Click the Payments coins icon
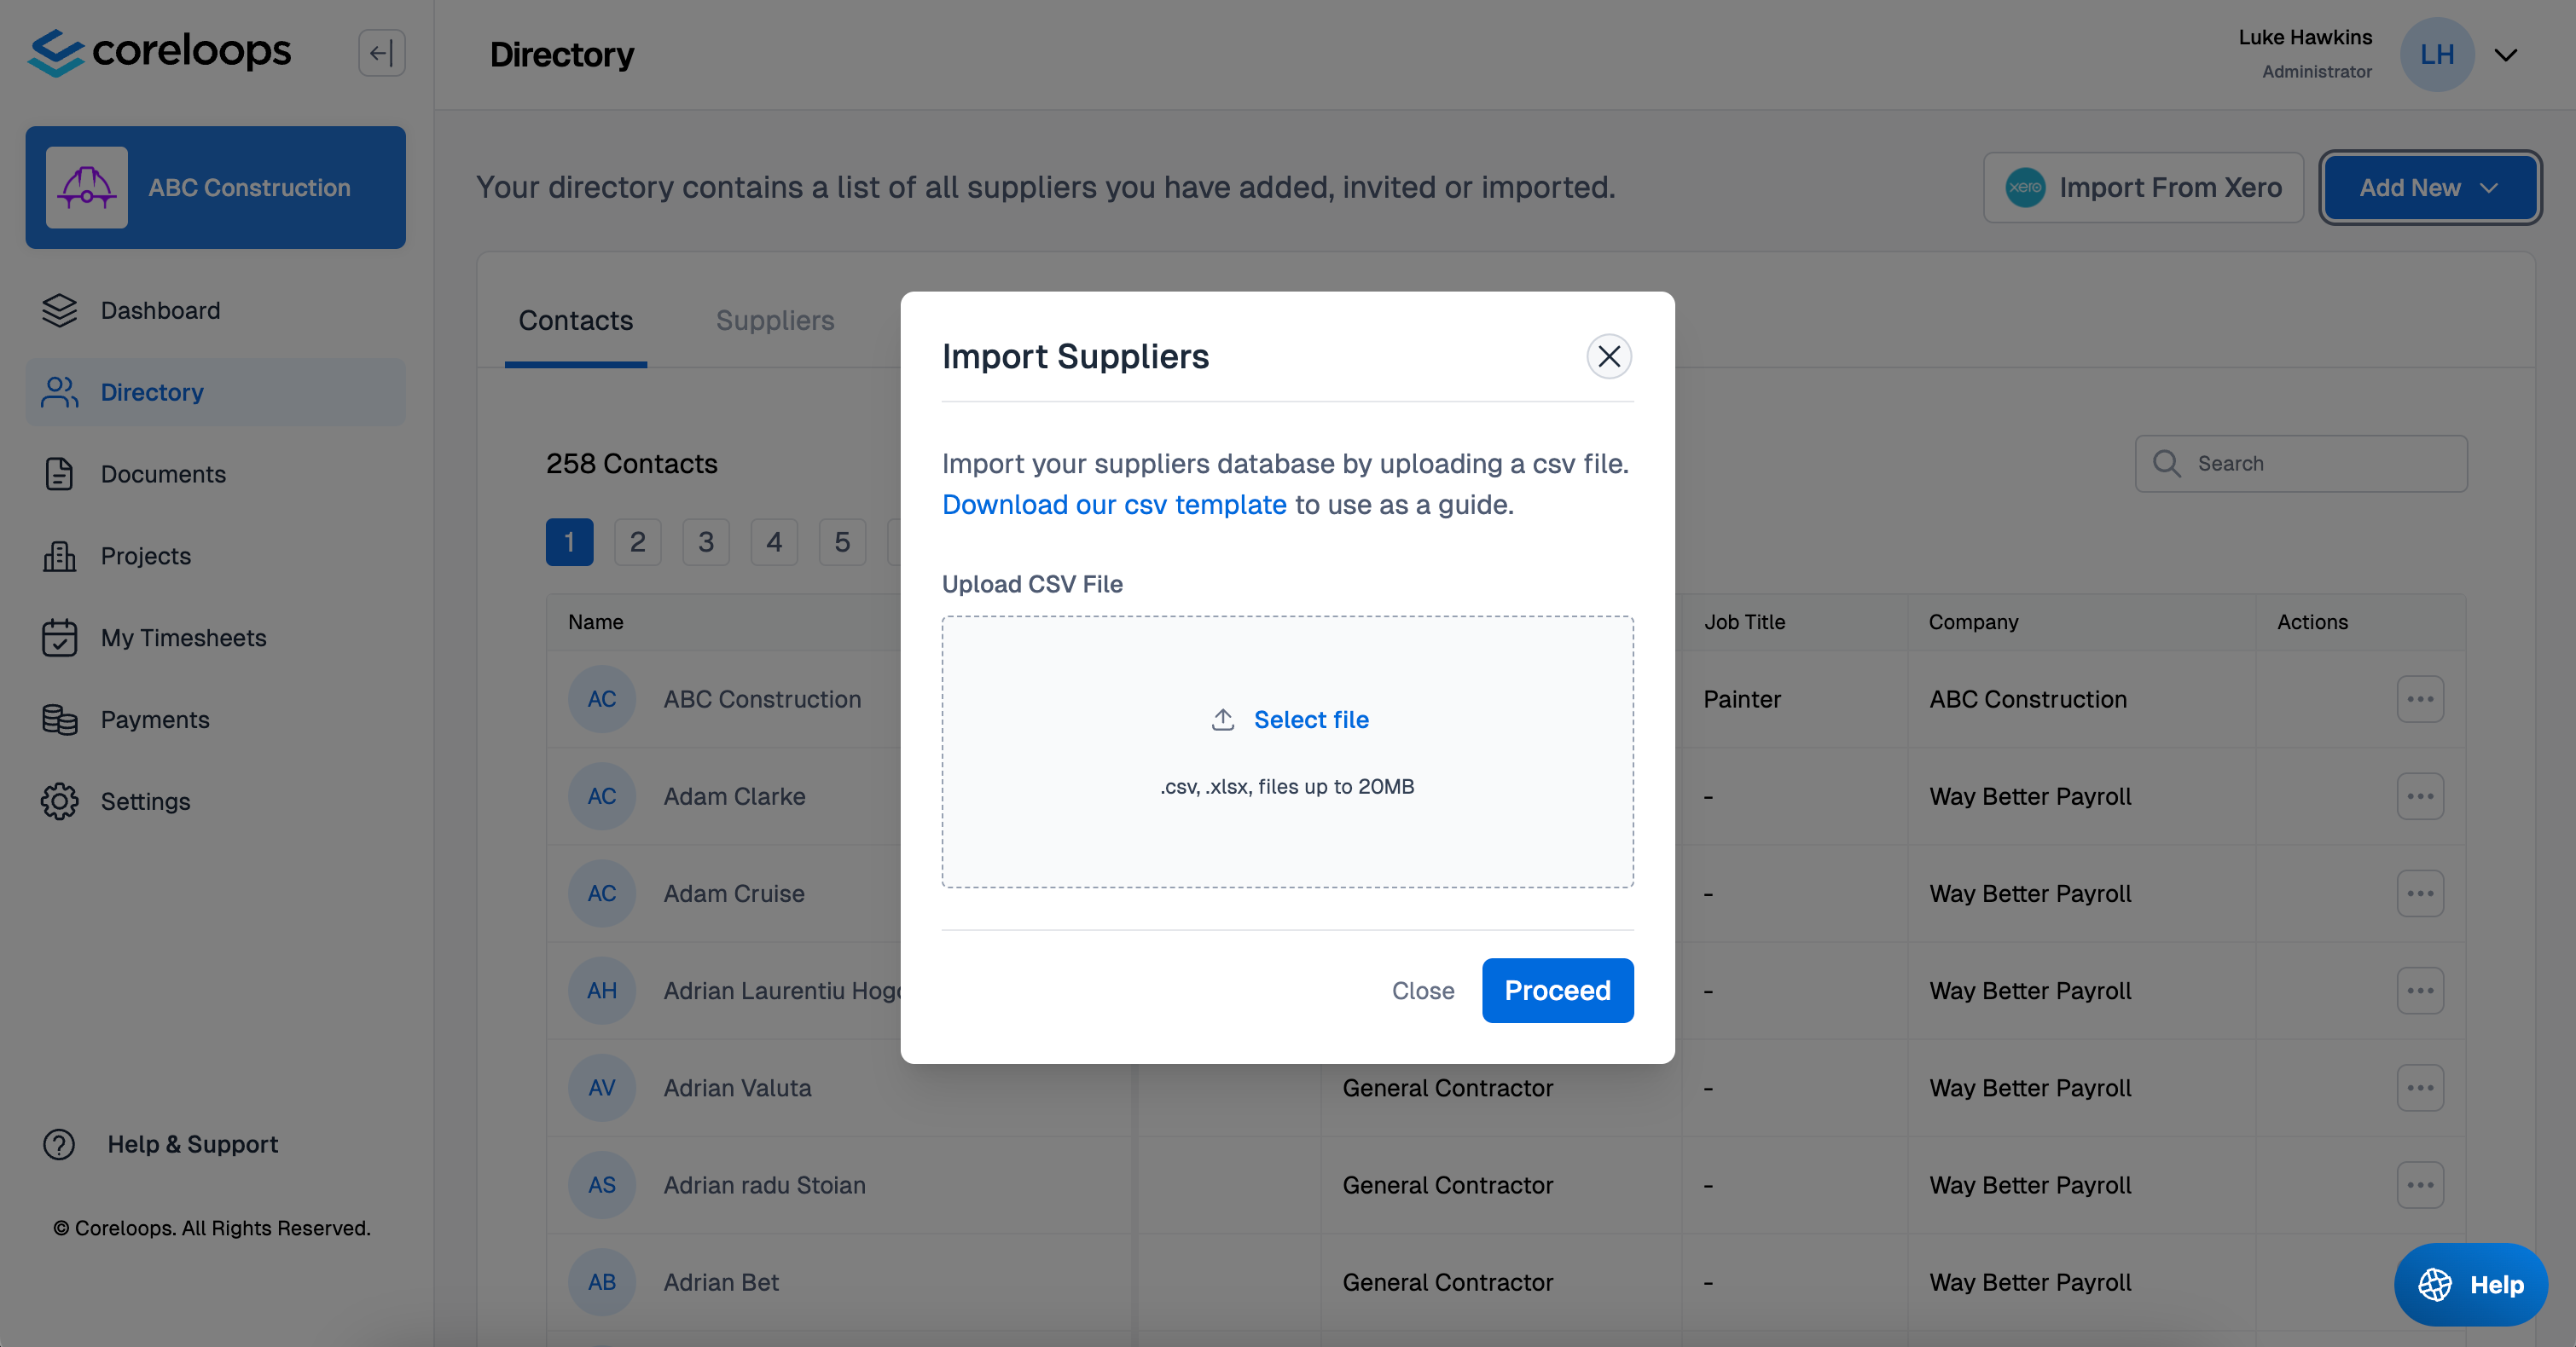The width and height of the screenshot is (2576, 1347). 59,720
